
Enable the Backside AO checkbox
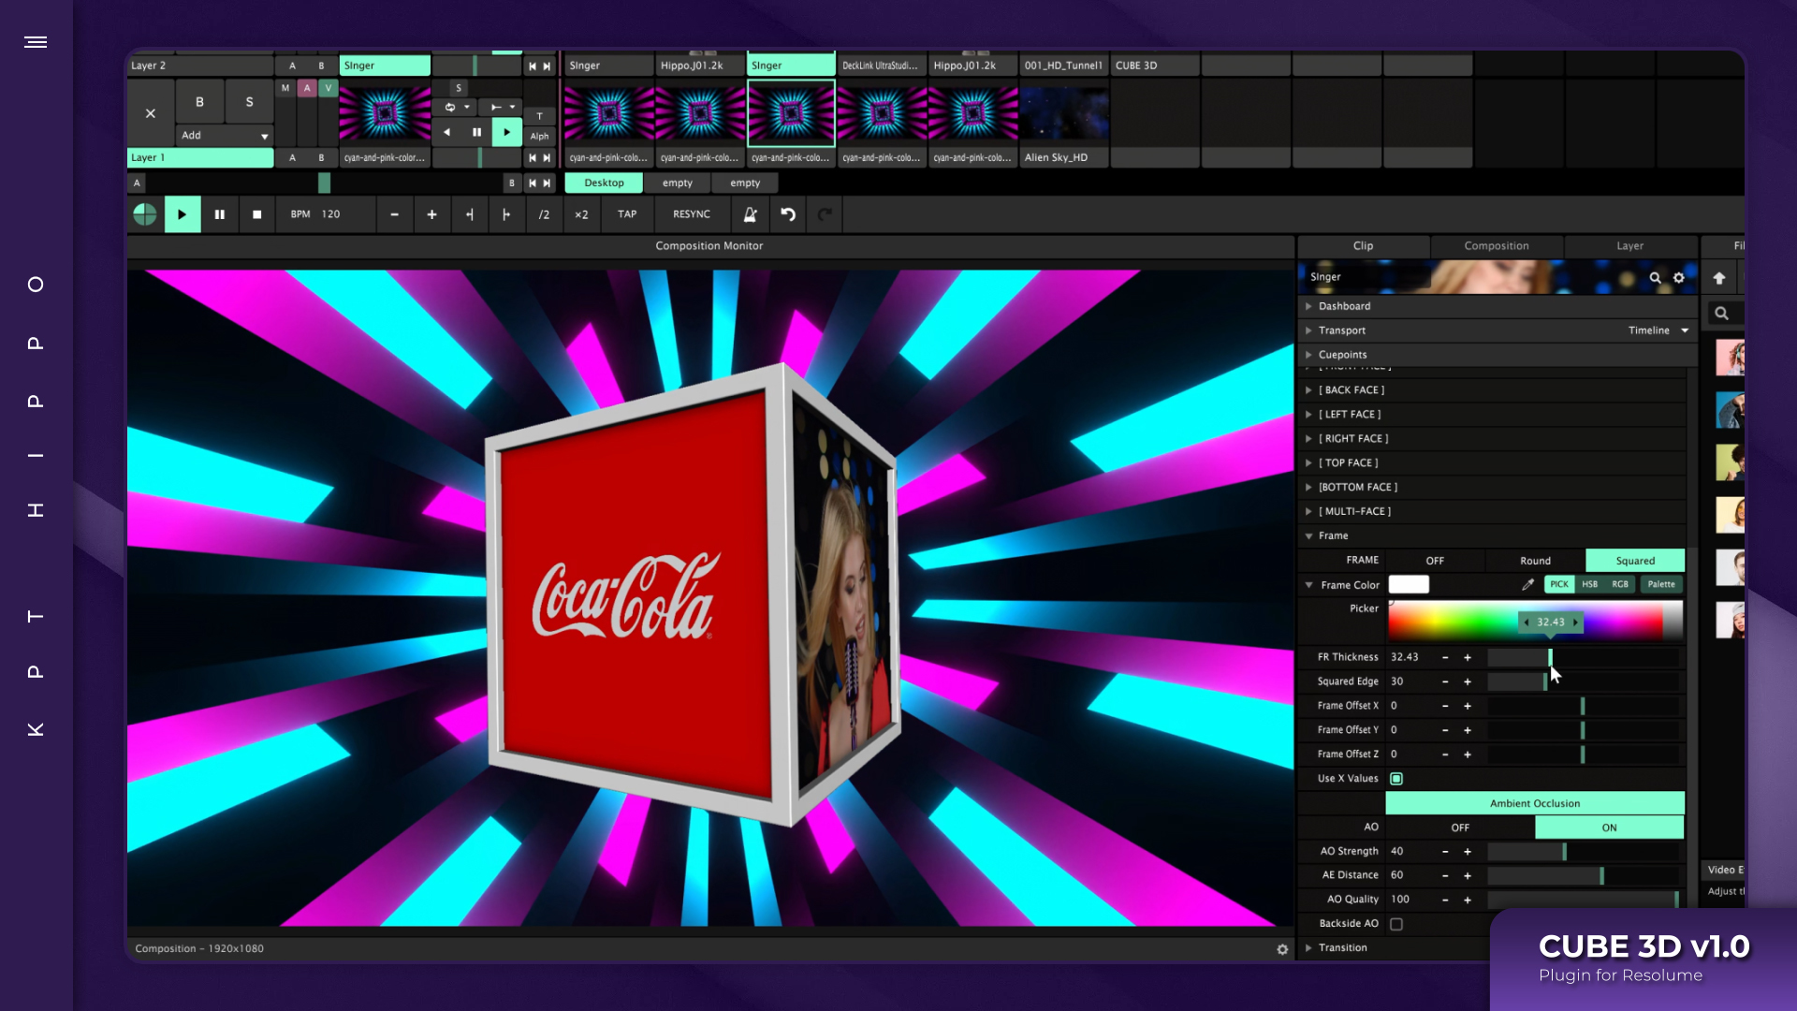[x=1396, y=924]
